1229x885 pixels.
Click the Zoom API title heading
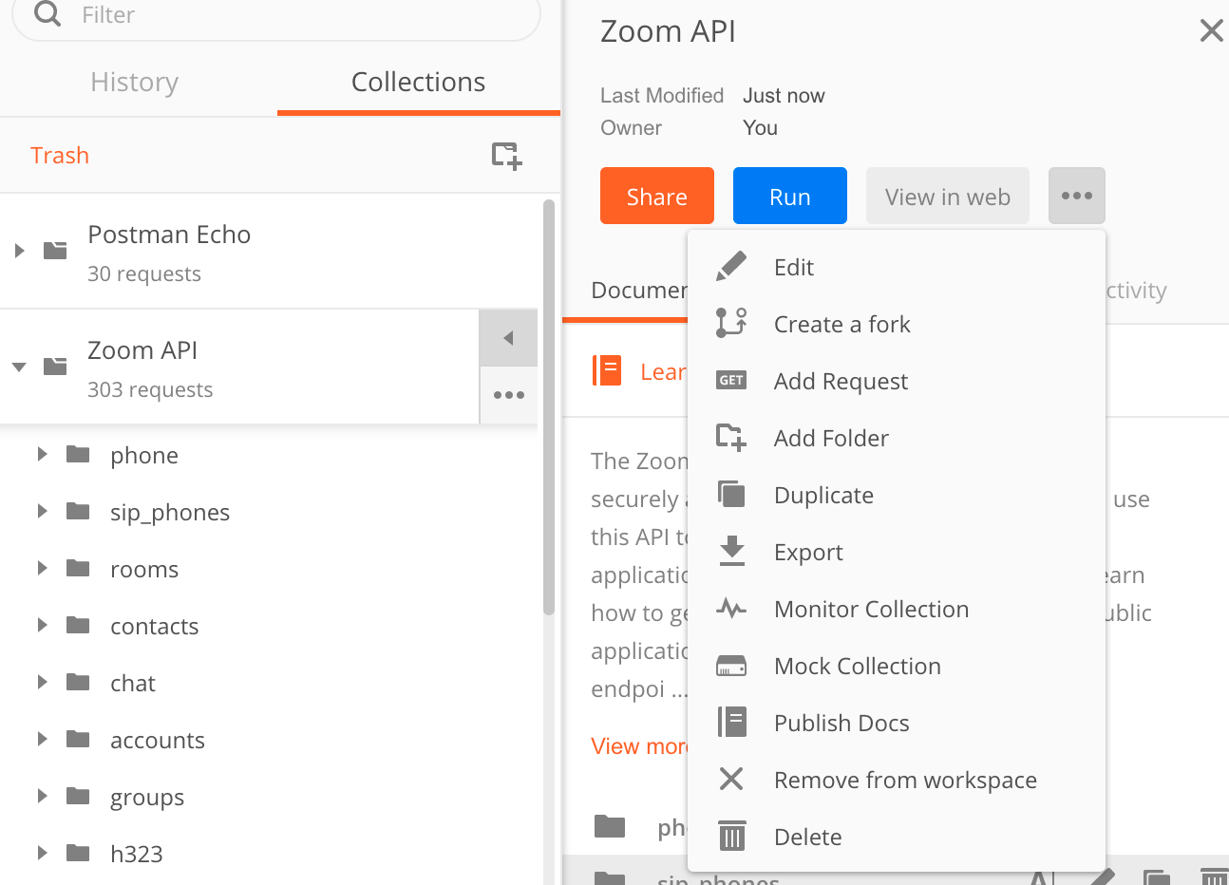668,31
